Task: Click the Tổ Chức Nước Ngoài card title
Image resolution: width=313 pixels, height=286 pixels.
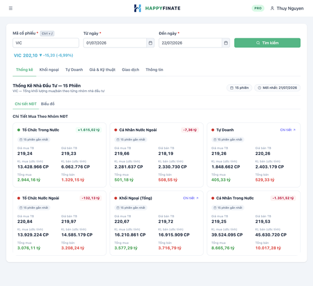Action: point(41,198)
